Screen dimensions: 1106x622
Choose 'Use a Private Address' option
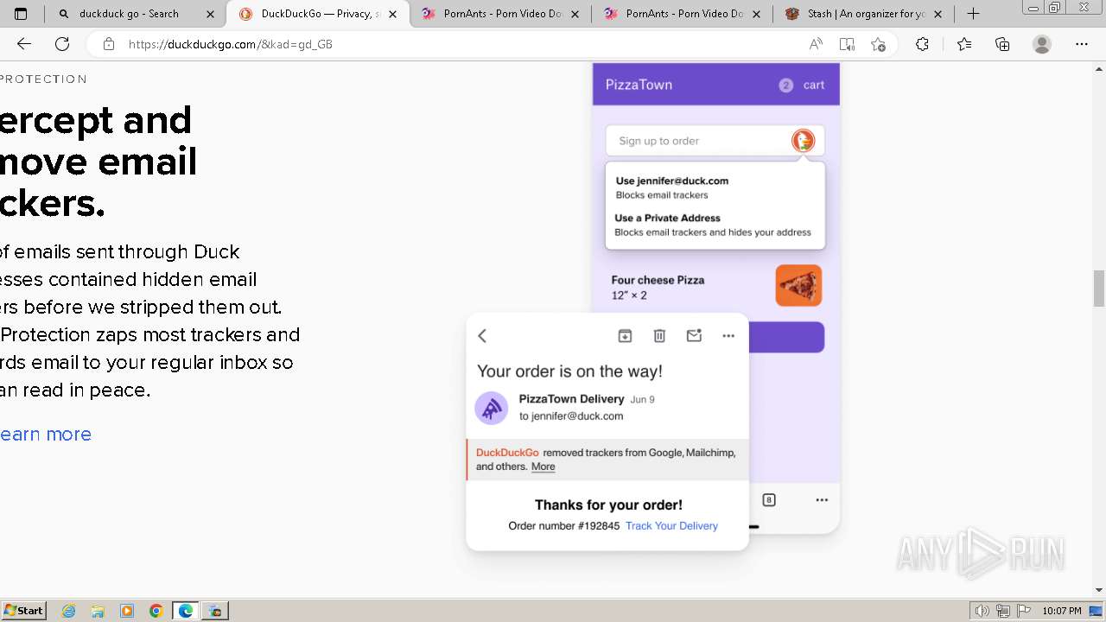coord(713,225)
